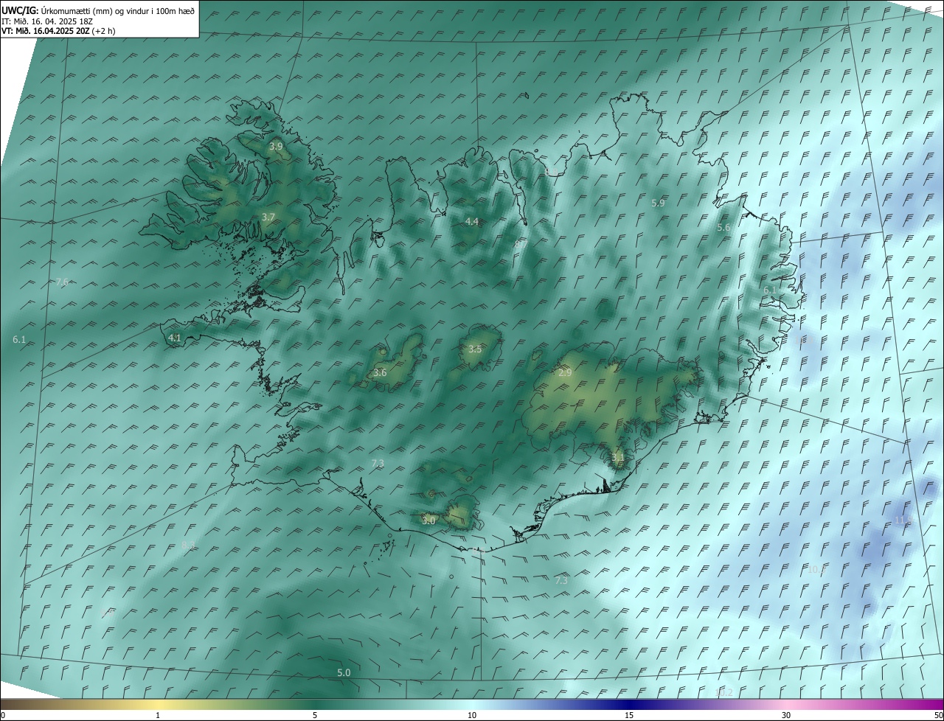The width and height of the screenshot is (944, 721).
Task: Click the yellow part of the color scale above '1'
Action: point(159,704)
